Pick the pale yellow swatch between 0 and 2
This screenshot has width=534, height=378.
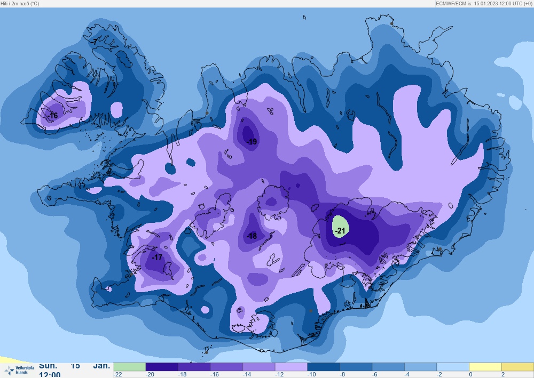tap(485, 367)
